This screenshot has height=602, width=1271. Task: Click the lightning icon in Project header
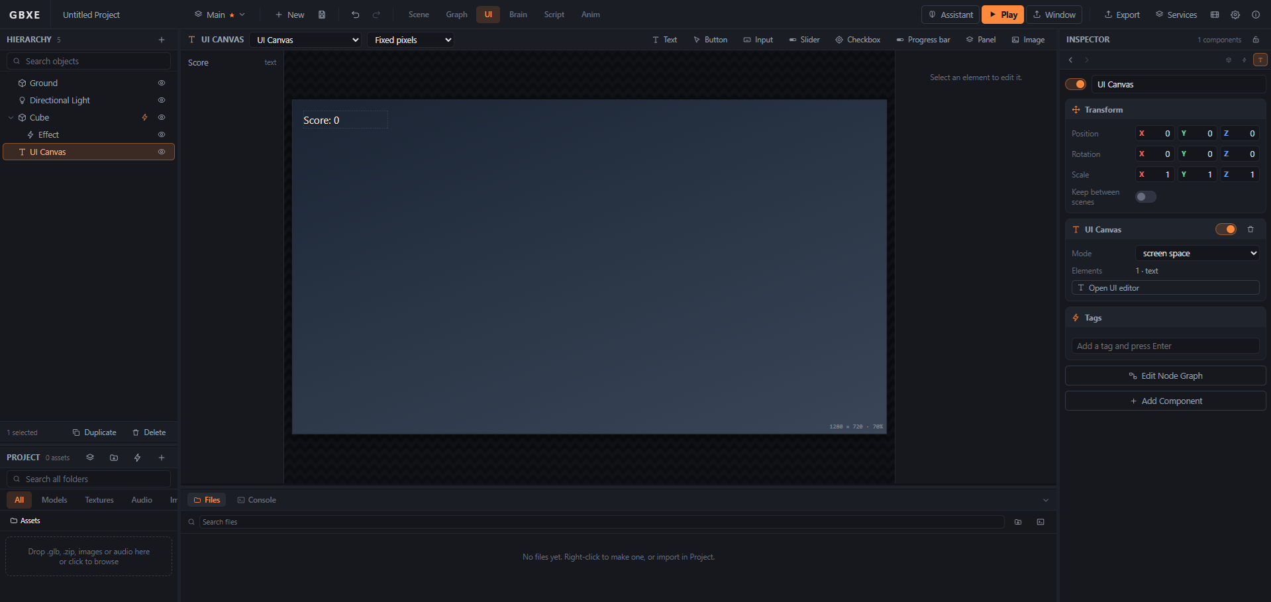138,458
